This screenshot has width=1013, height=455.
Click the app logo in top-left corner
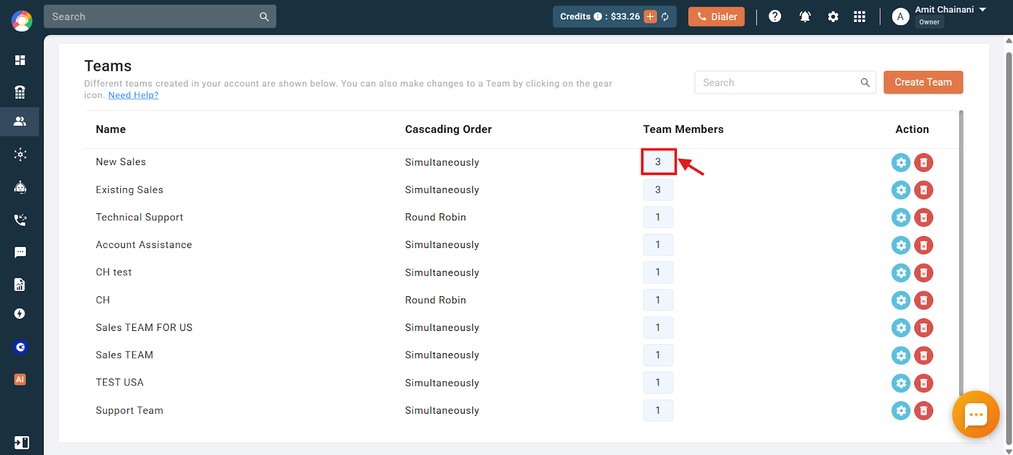[x=22, y=21]
